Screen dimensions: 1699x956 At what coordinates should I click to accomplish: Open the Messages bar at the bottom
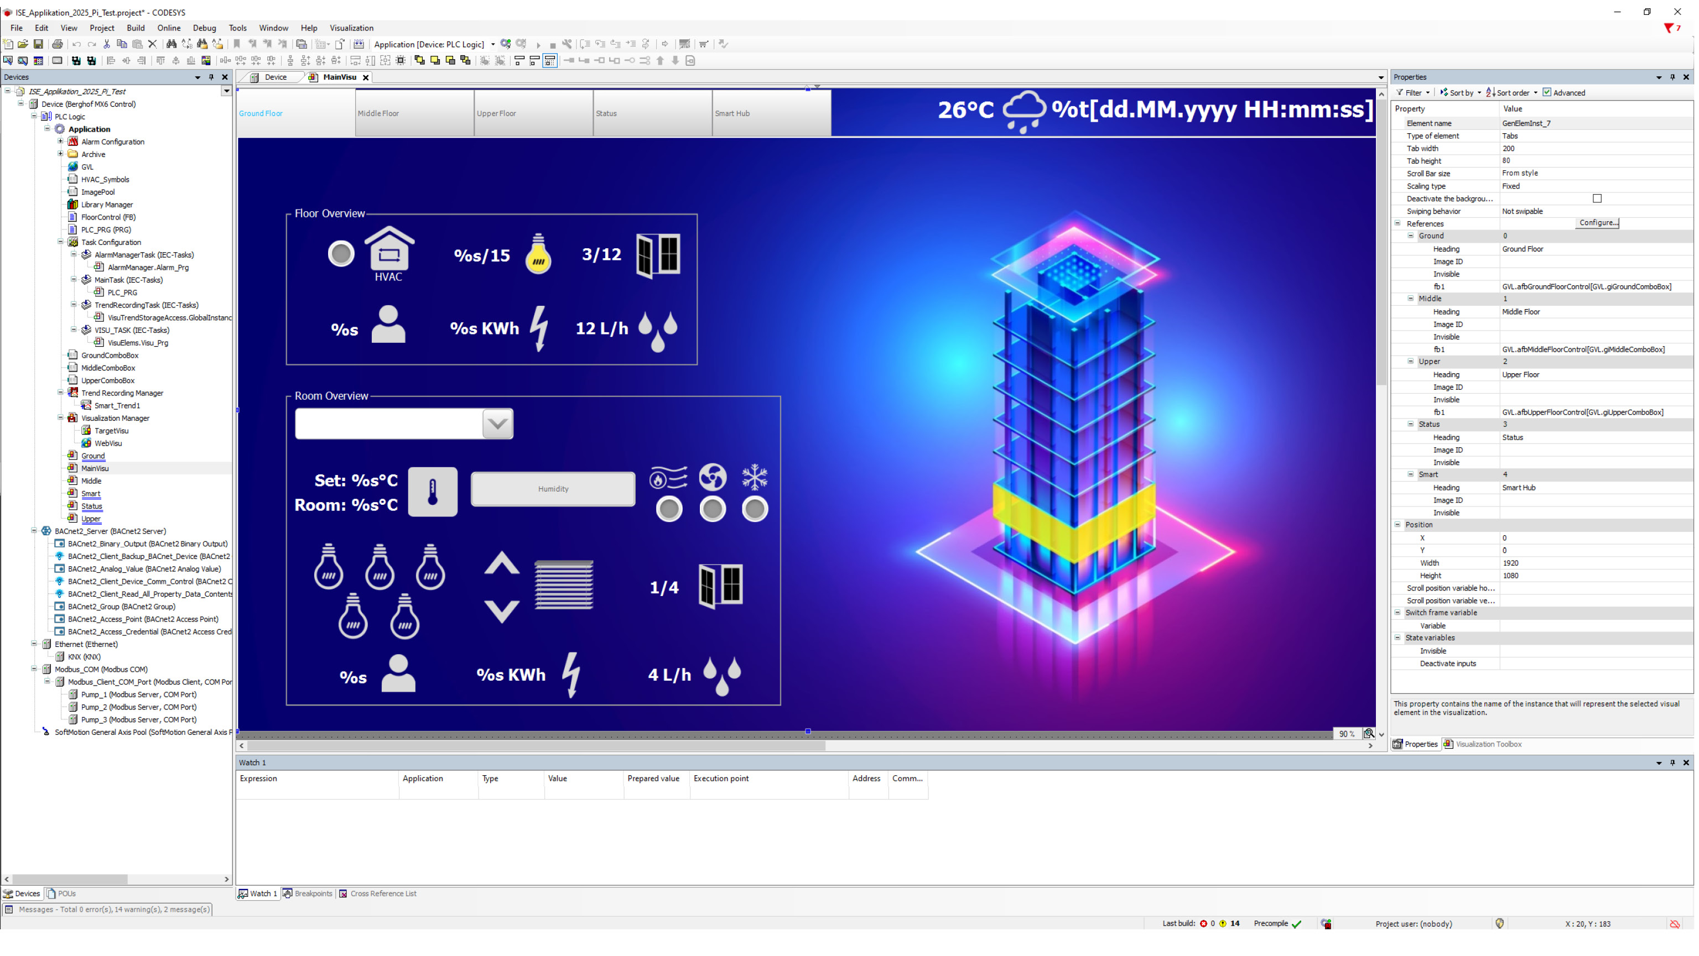pyautogui.click(x=107, y=910)
